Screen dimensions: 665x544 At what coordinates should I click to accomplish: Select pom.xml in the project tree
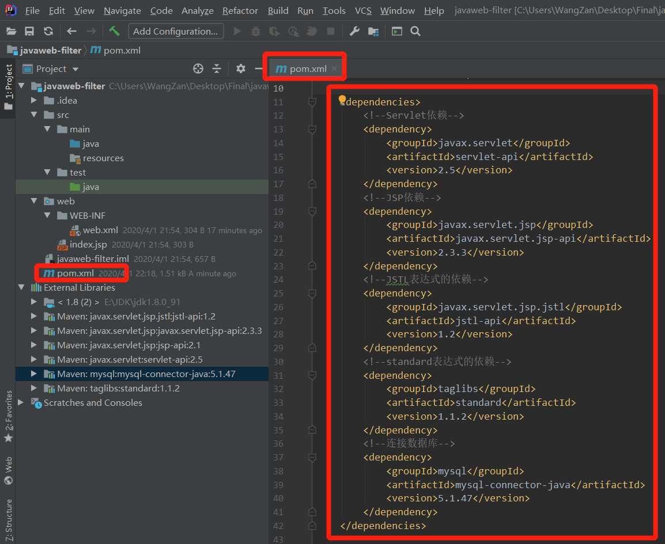tap(75, 273)
